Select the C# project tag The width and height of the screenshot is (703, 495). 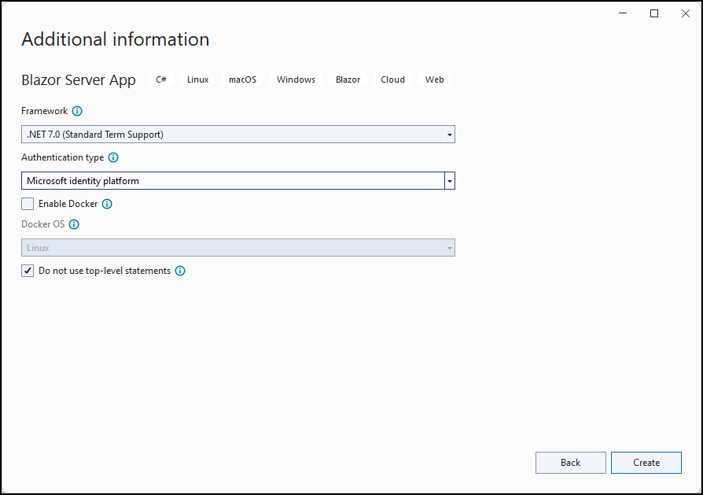point(161,79)
